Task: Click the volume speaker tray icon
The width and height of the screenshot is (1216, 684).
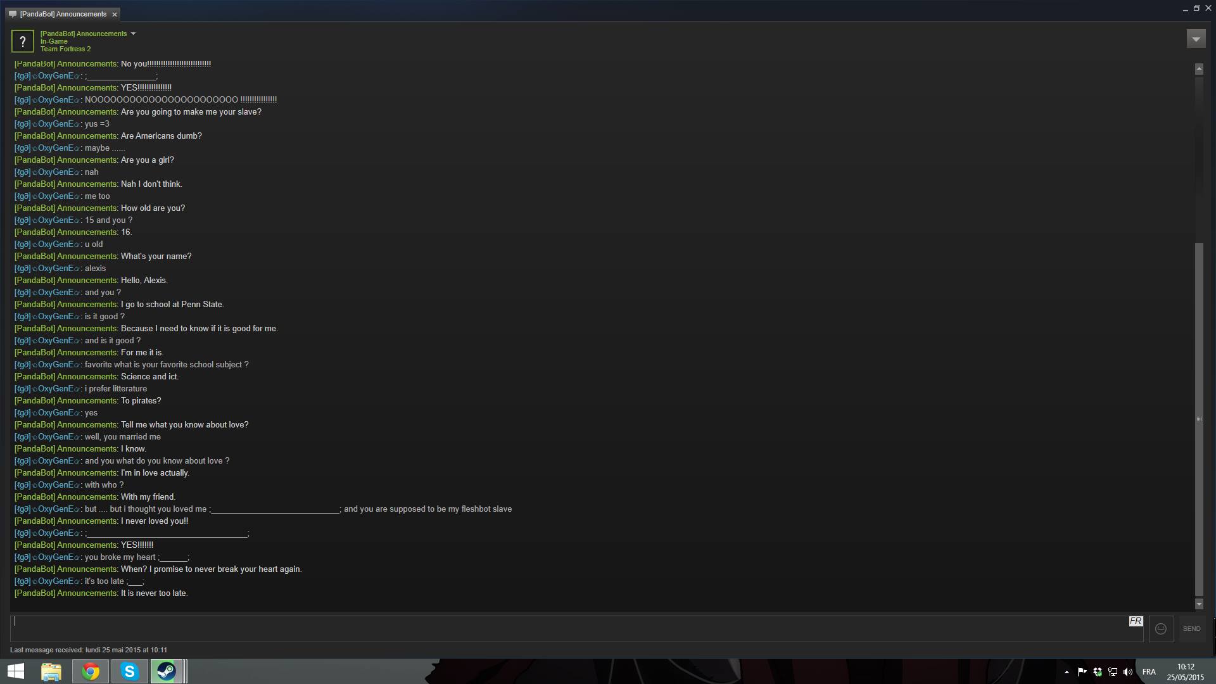Action: coord(1128,672)
